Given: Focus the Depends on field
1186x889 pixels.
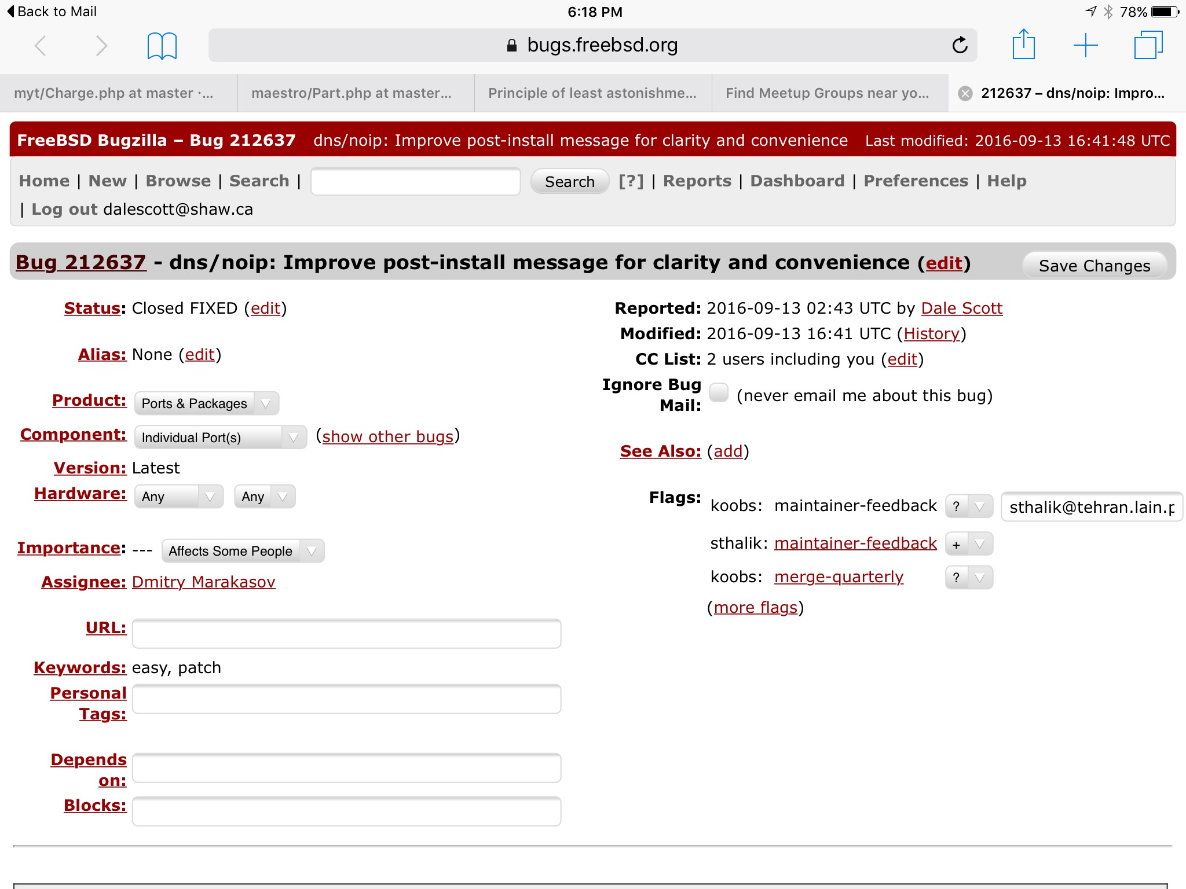Looking at the screenshot, I should [346, 768].
